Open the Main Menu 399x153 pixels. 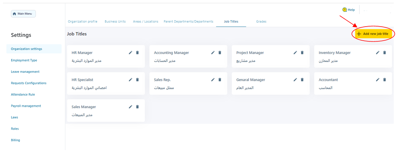(x=23, y=14)
